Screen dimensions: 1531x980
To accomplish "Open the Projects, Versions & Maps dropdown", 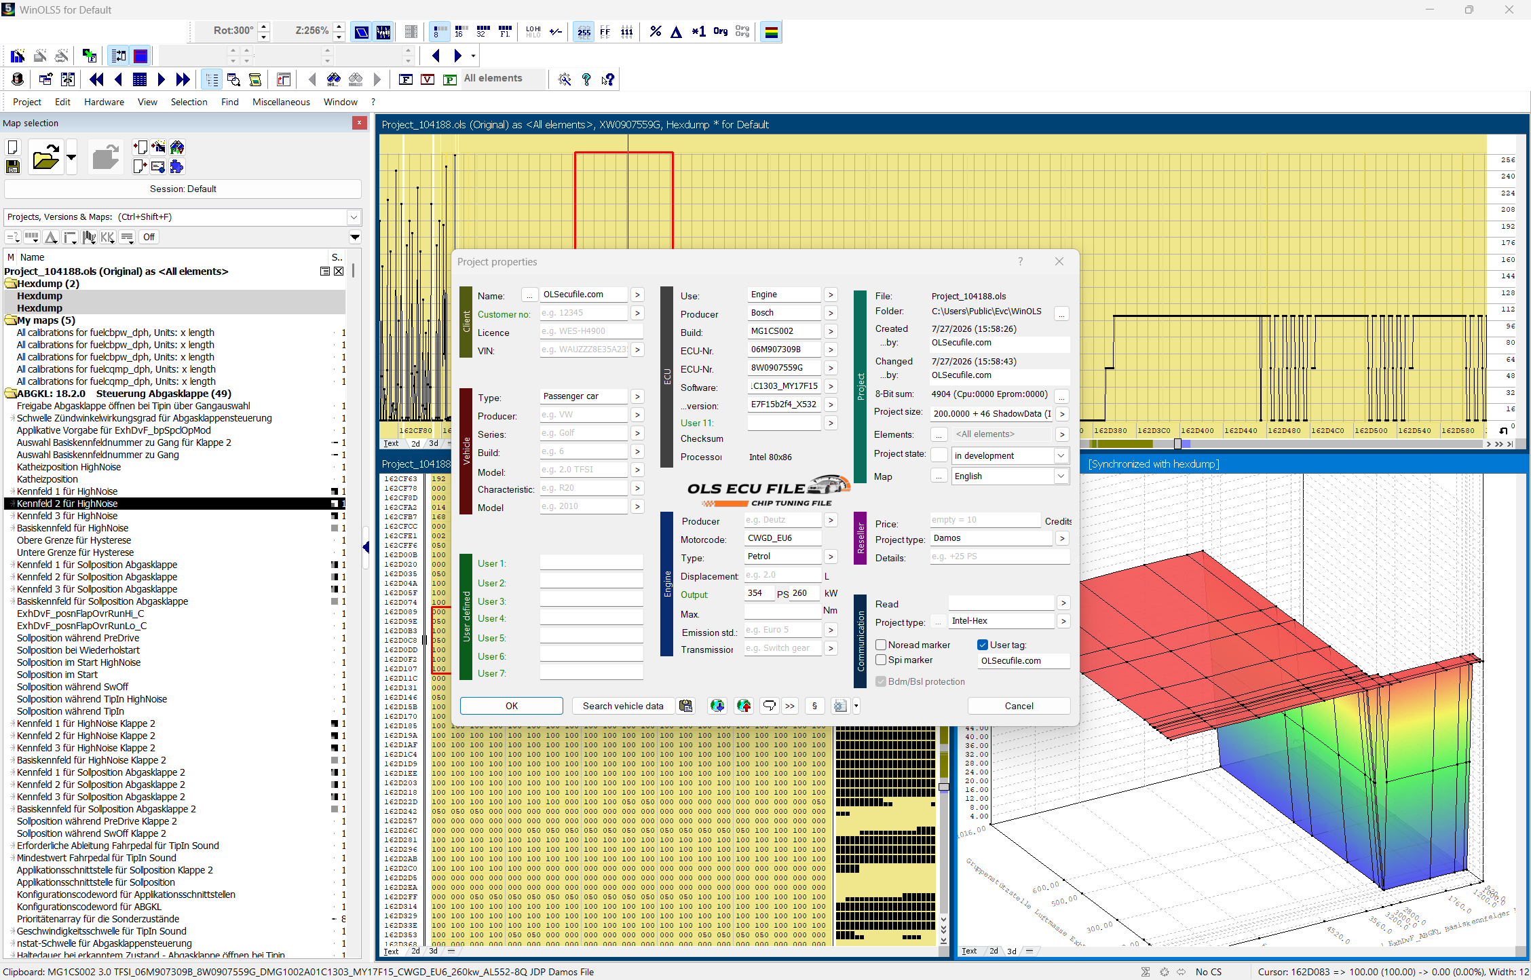I will (354, 217).
